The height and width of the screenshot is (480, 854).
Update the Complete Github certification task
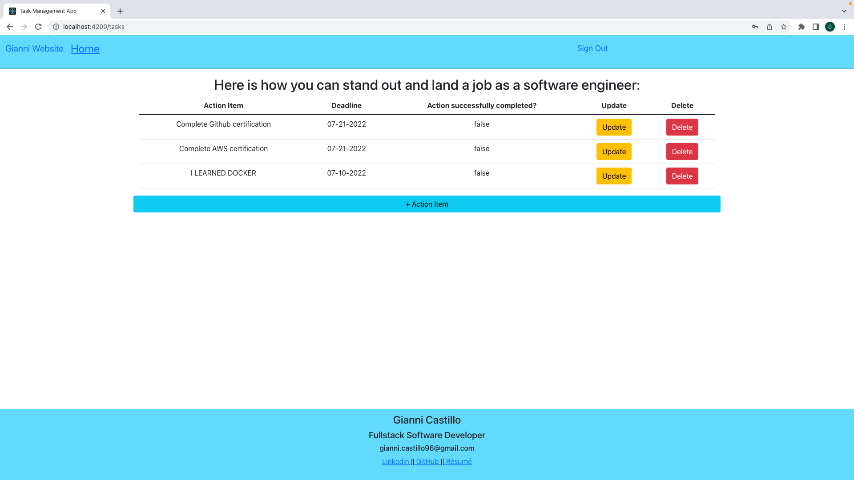(614, 127)
